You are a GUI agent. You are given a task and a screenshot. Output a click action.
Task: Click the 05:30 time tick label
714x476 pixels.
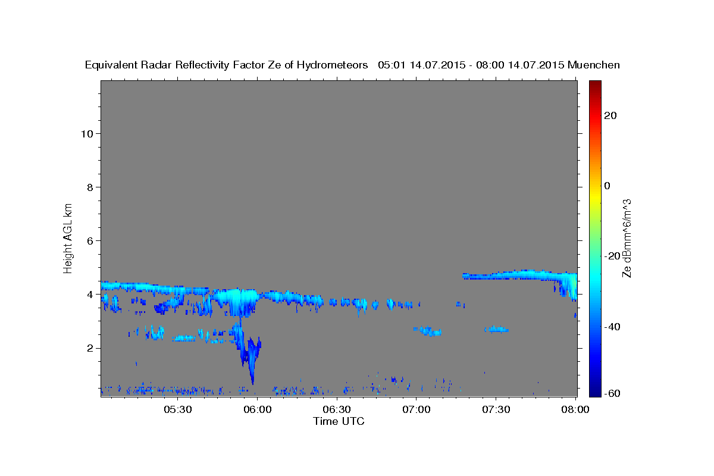click(x=178, y=409)
